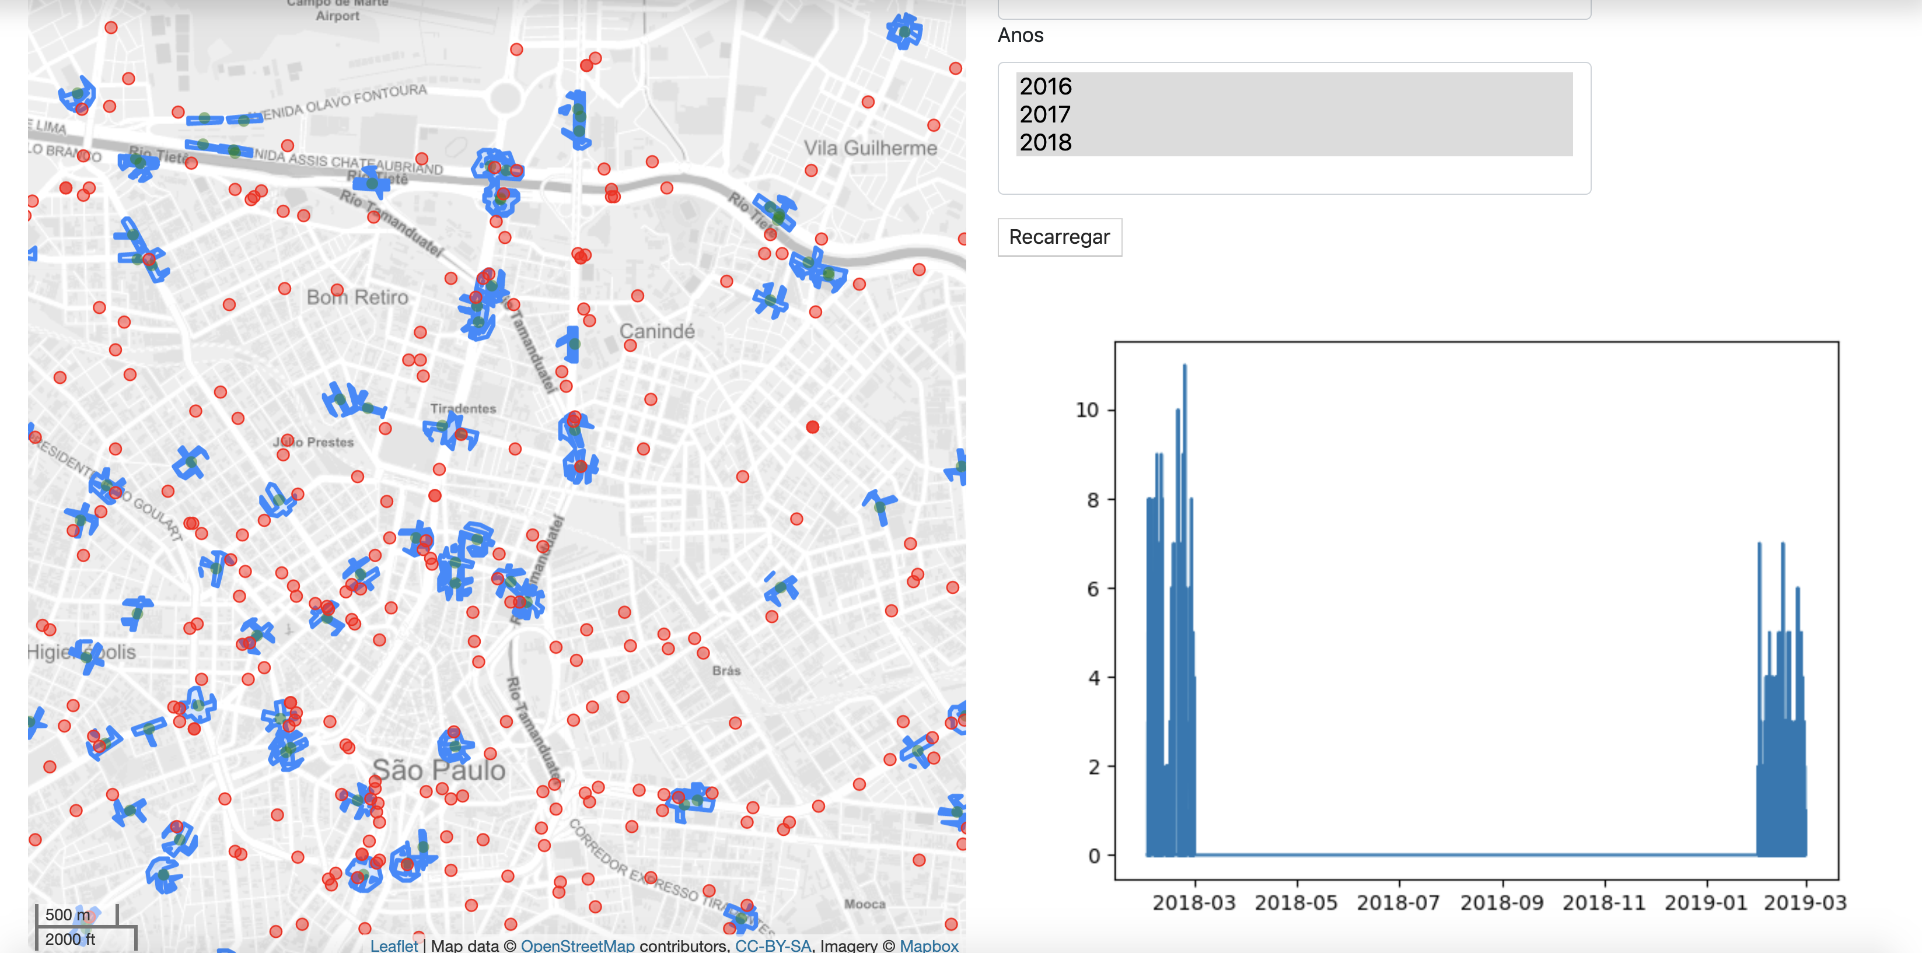Open the OpenStreetMap contributors link
1922x953 pixels.
point(578,945)
